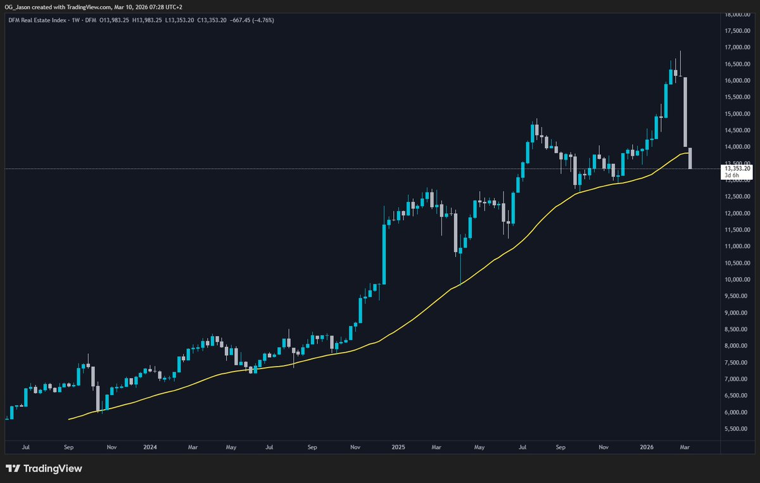Image resolution: width=760 pixels, height=483 pixels.
Task: Click the 17,500.00 price axis label
Action: (x=738, y=30)
